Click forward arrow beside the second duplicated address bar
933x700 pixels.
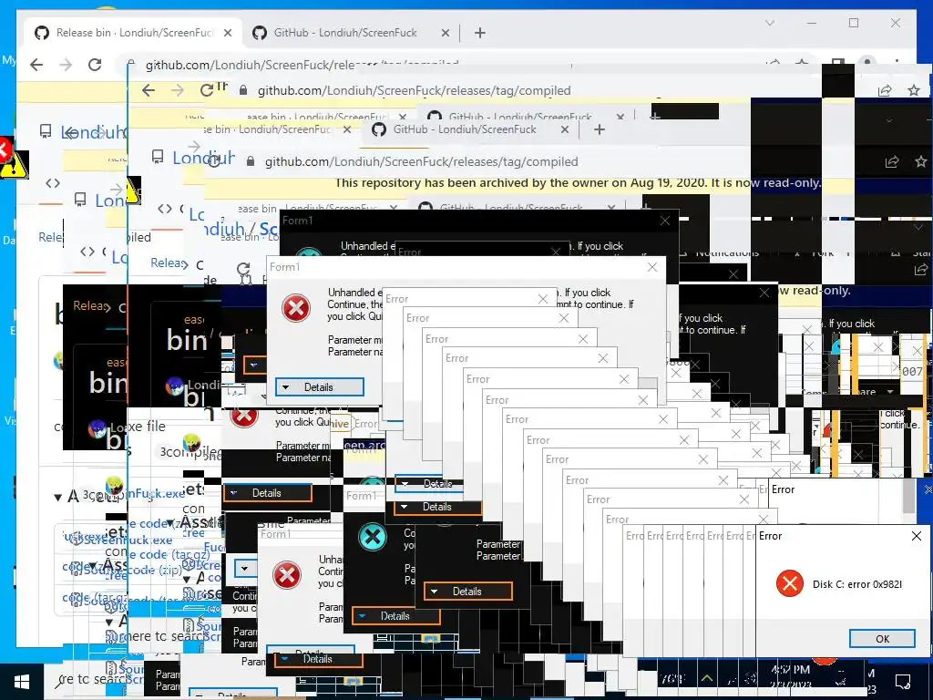pyautogui.click(x=178, y=90)
